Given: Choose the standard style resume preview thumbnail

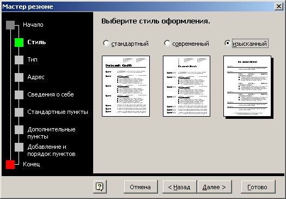Looking at the screenshot, I should (x=126, y=86).
